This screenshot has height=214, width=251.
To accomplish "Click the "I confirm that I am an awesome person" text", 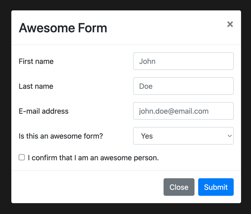I will click(x=93, y=158).
